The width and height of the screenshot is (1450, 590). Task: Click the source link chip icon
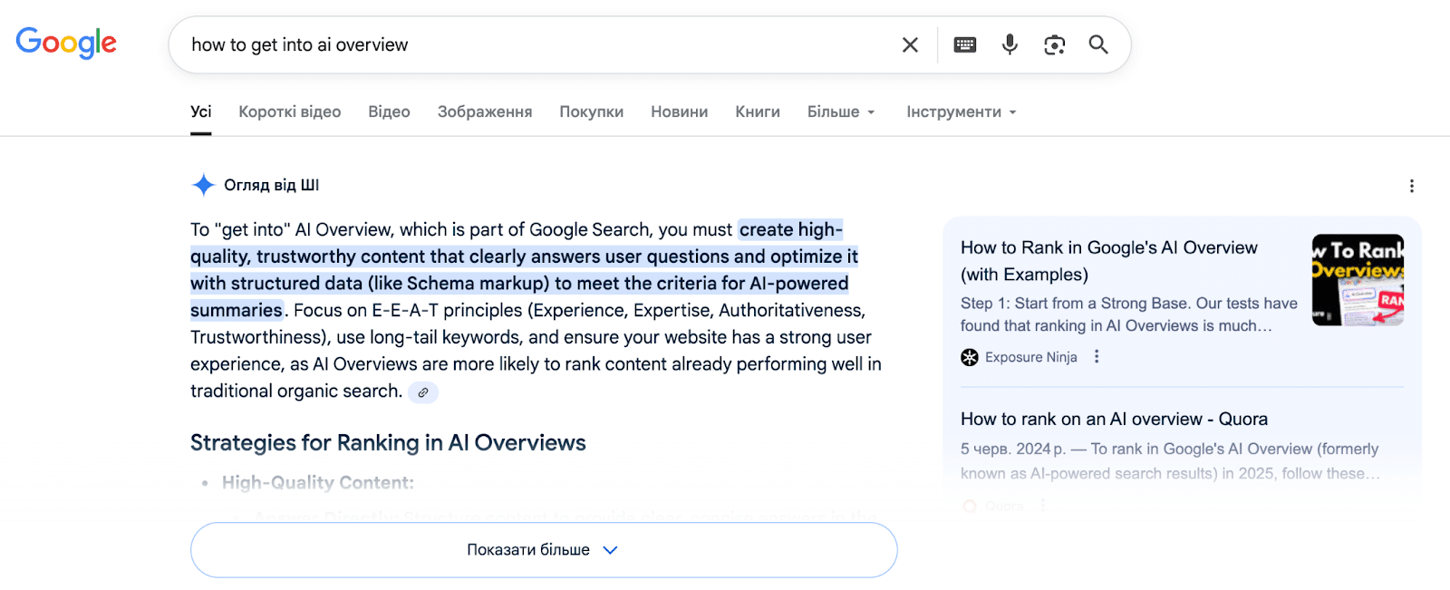423,392
